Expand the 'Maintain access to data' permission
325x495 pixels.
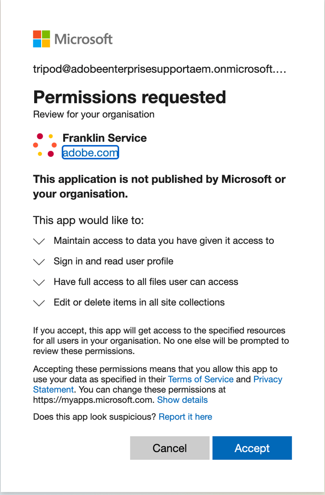pyautogui.click(x=39, y=241)
